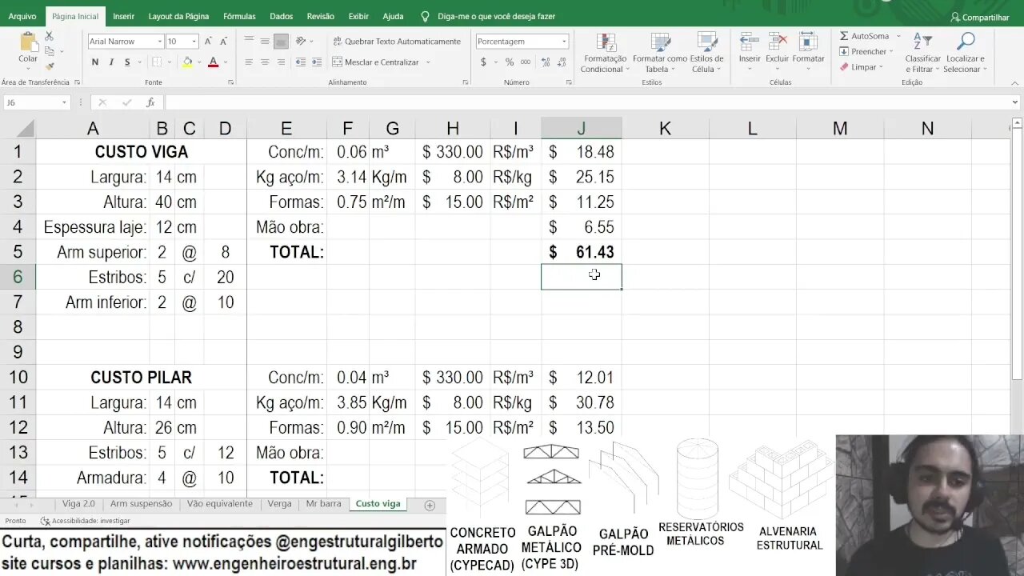Viewport: 1024px width, 576px height.
Task: Select the format painter brush icon
Action: [x=50, y=66]
